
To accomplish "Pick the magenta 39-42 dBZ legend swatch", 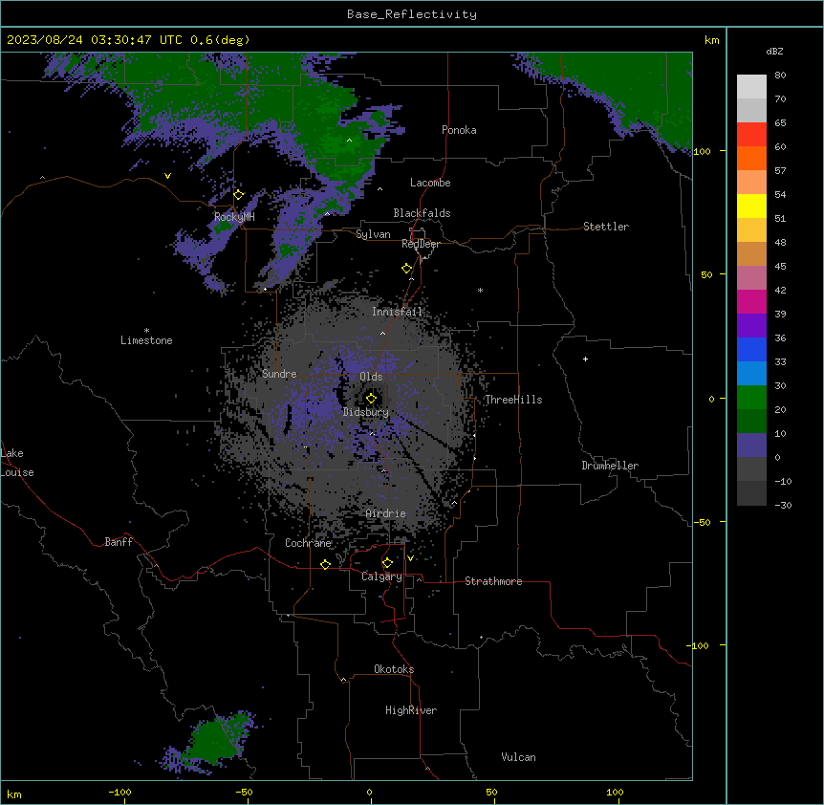I will [751, 301].
